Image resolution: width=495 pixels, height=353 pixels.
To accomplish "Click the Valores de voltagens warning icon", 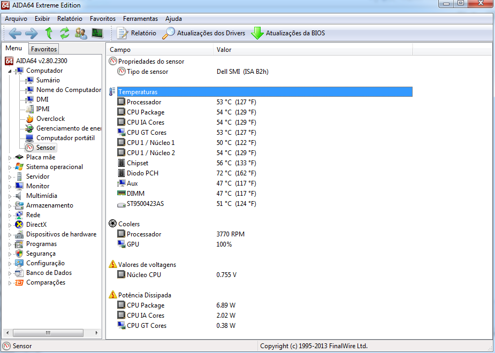I will click(113, 264).
